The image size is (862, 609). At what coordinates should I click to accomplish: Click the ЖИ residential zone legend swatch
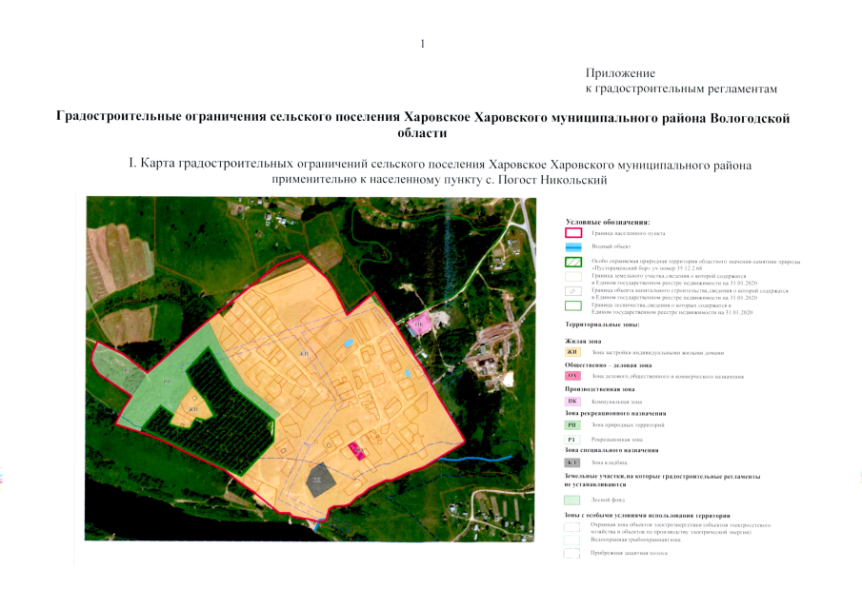point(571,353)
